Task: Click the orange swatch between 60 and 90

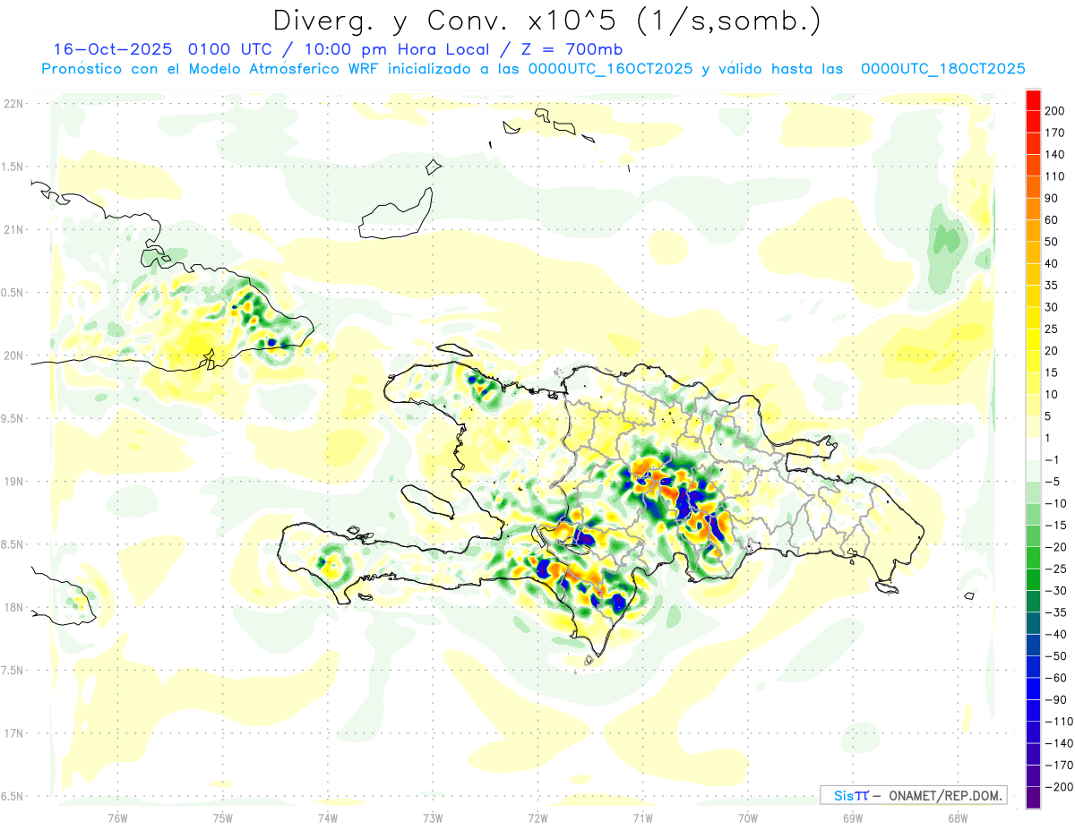Action: tap(1033, 209)
